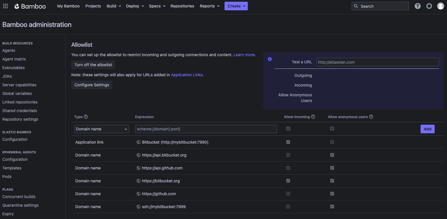447x219 pixels.
Task: Open Concurrent builds in the sidebar
Action: tap(19, 197)
